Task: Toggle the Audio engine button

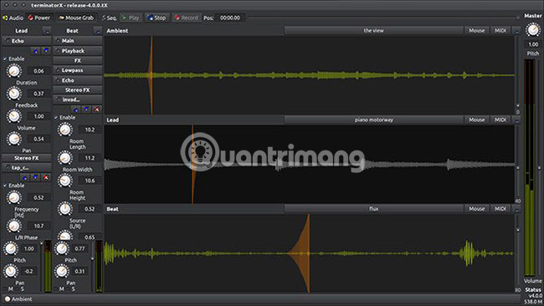Action: [x=13, y=18]
